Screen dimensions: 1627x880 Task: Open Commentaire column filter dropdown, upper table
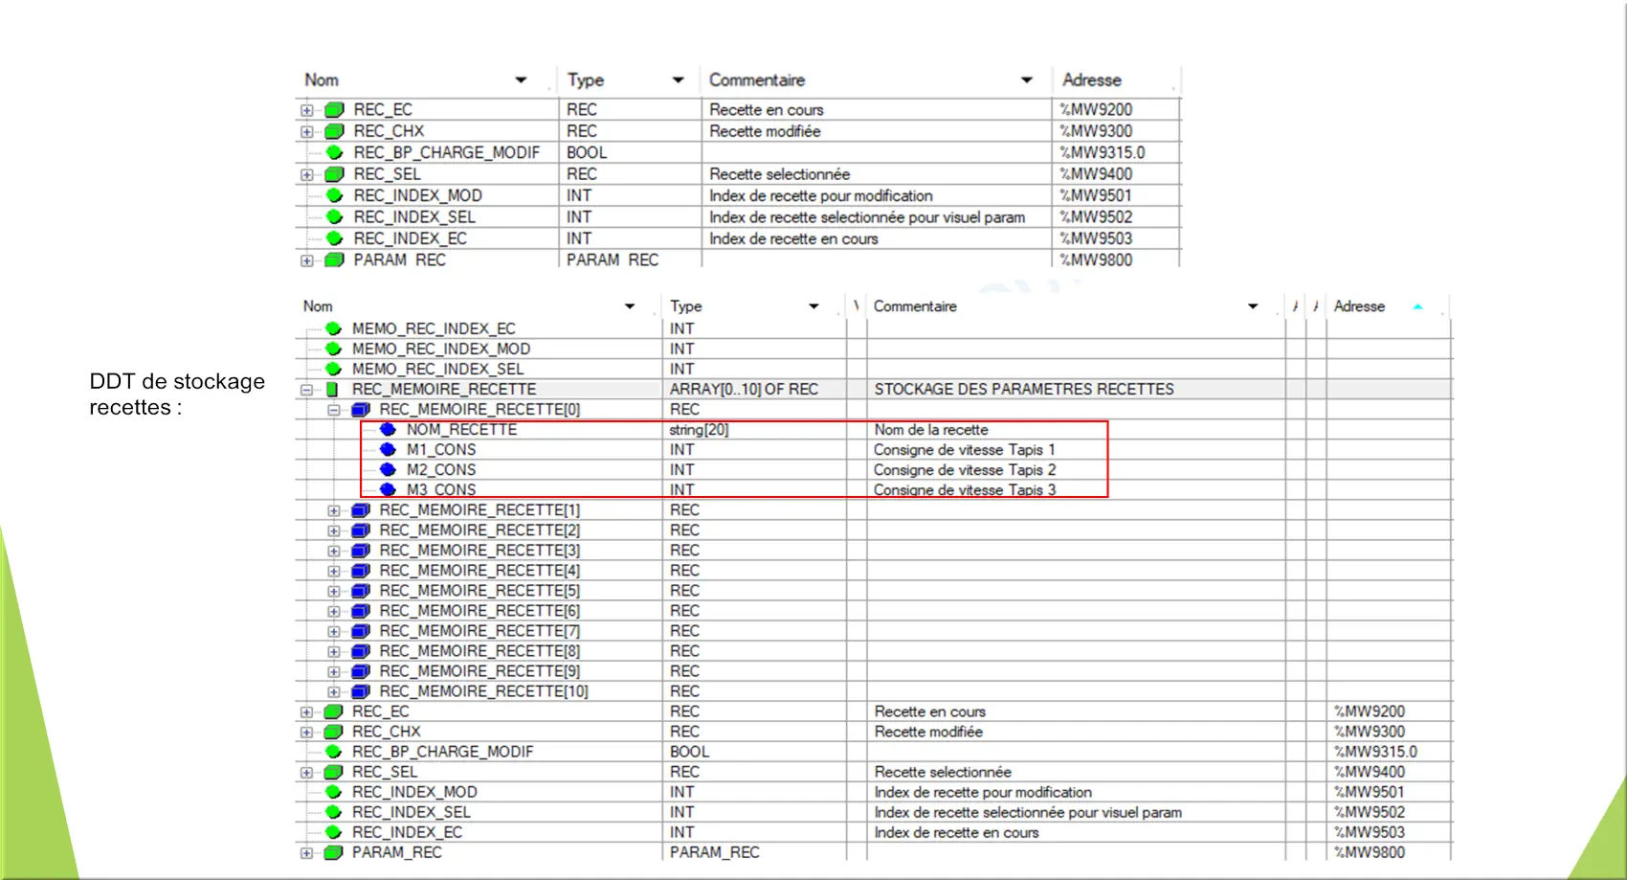pos(1027,80)
